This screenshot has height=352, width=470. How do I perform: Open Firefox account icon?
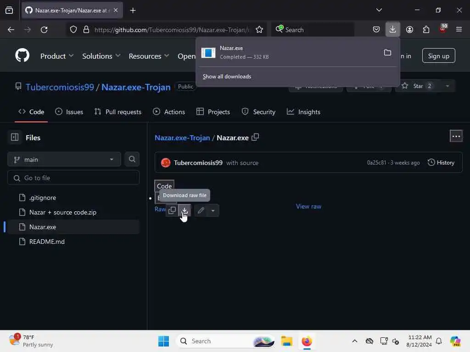[x=409, y=29]
